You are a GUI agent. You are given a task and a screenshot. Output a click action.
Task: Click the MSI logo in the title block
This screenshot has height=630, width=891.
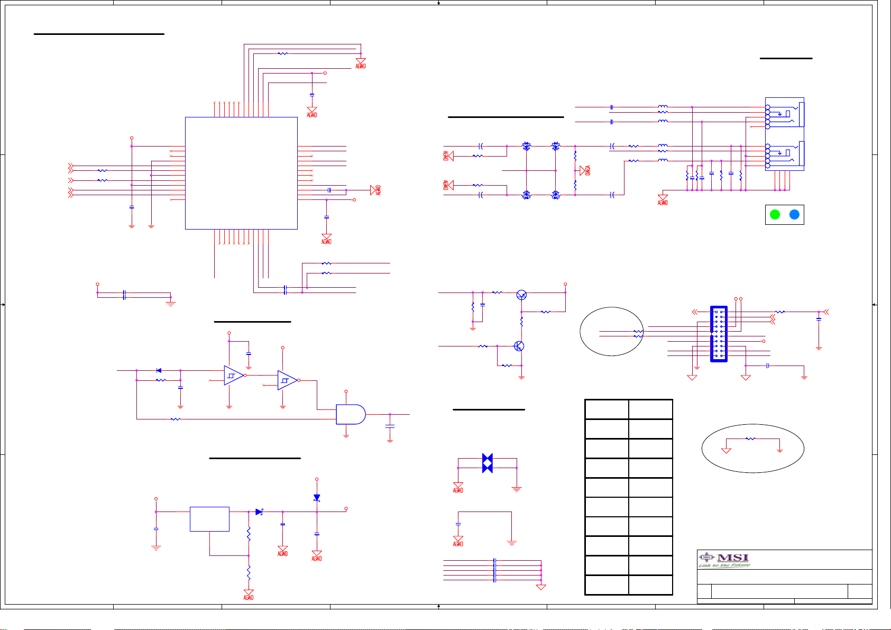pos(724,560)
